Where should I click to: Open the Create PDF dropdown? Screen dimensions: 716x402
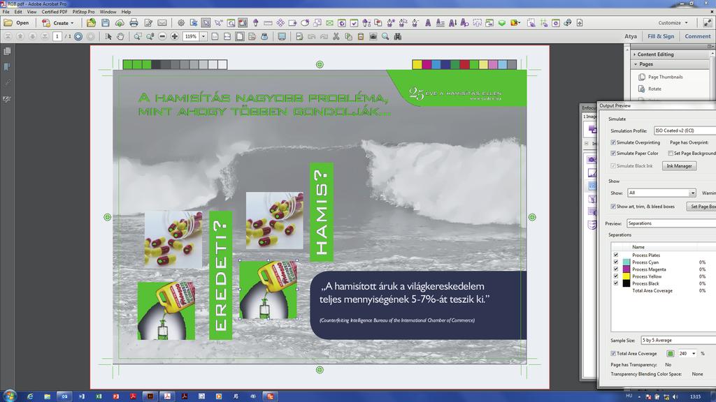(x=58, y=23)
